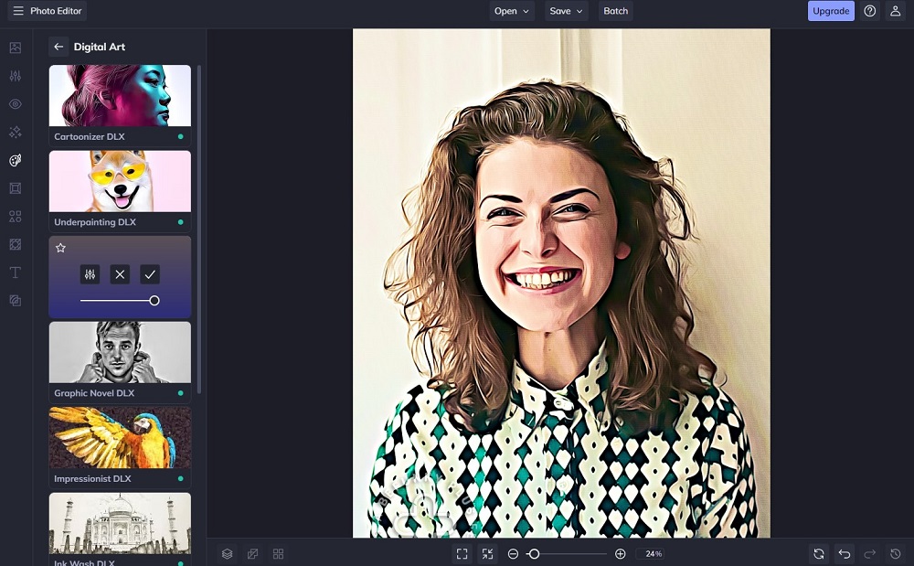Image resolution: width=914 pixels, height=566 pixels.
Task: Click the Graphic Novel DLX label text
Action: coord(94,393)
